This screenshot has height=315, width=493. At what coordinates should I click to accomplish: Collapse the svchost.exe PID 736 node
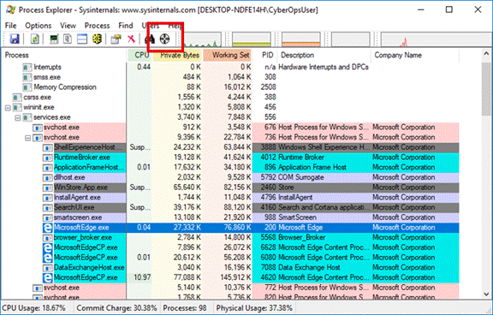click(28, 138)
